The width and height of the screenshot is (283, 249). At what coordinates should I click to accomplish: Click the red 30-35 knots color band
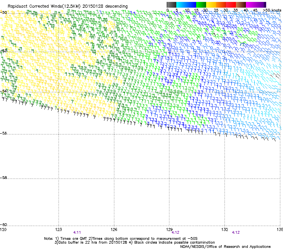tap(231, 5)
